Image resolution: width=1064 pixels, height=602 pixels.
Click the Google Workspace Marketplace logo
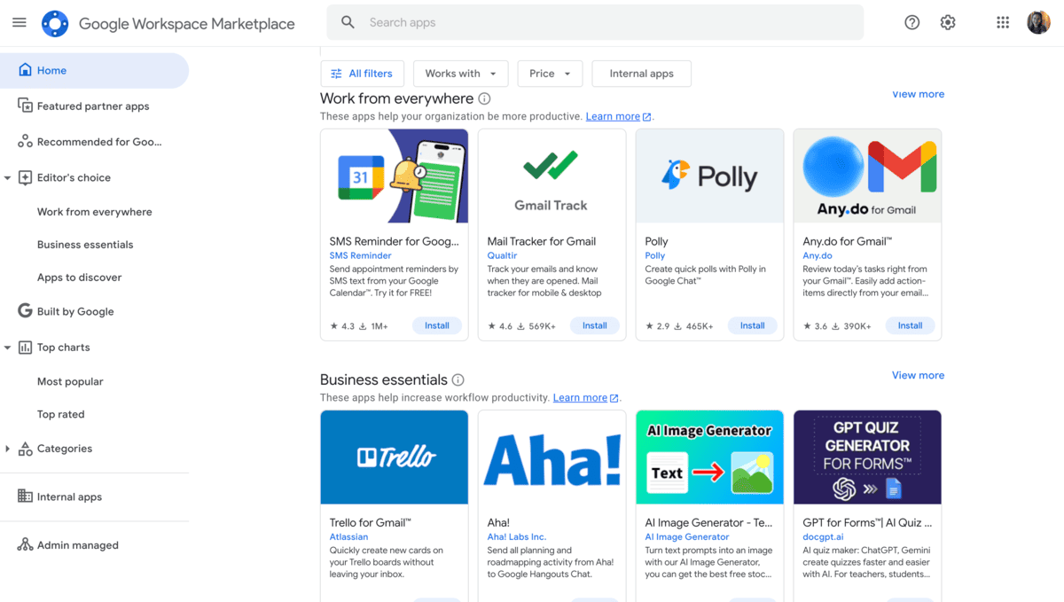[x=55, y=24]
